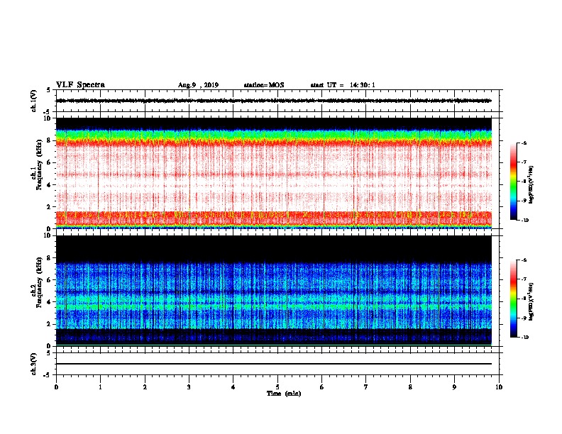This screenshot has width=562, height=434.
Task: Select the "start UT = 14:30: 1" text
Action: pos(343,85)
